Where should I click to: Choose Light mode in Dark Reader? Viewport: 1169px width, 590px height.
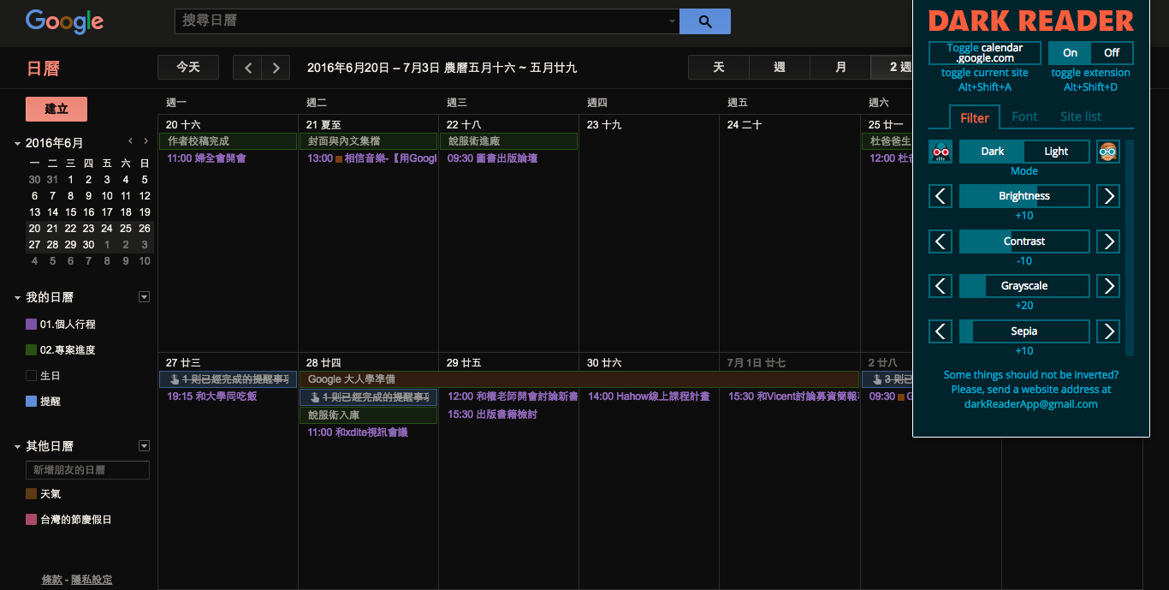[1057, 152]
